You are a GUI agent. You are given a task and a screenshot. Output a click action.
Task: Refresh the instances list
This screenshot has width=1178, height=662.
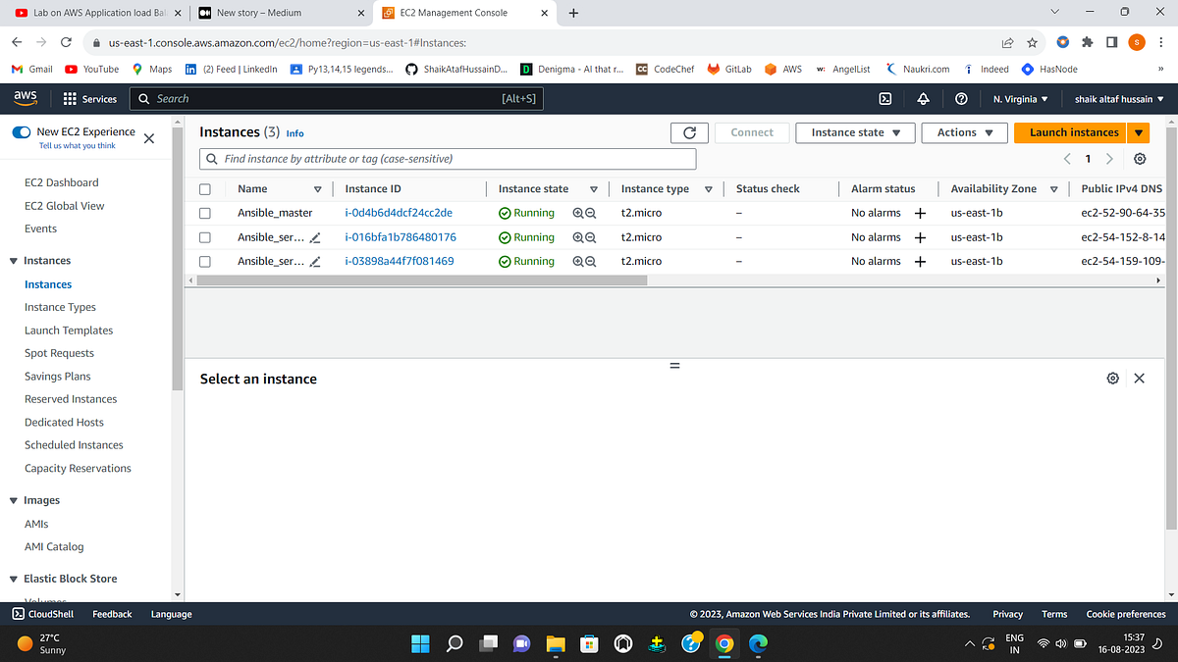tap(690, 132)
